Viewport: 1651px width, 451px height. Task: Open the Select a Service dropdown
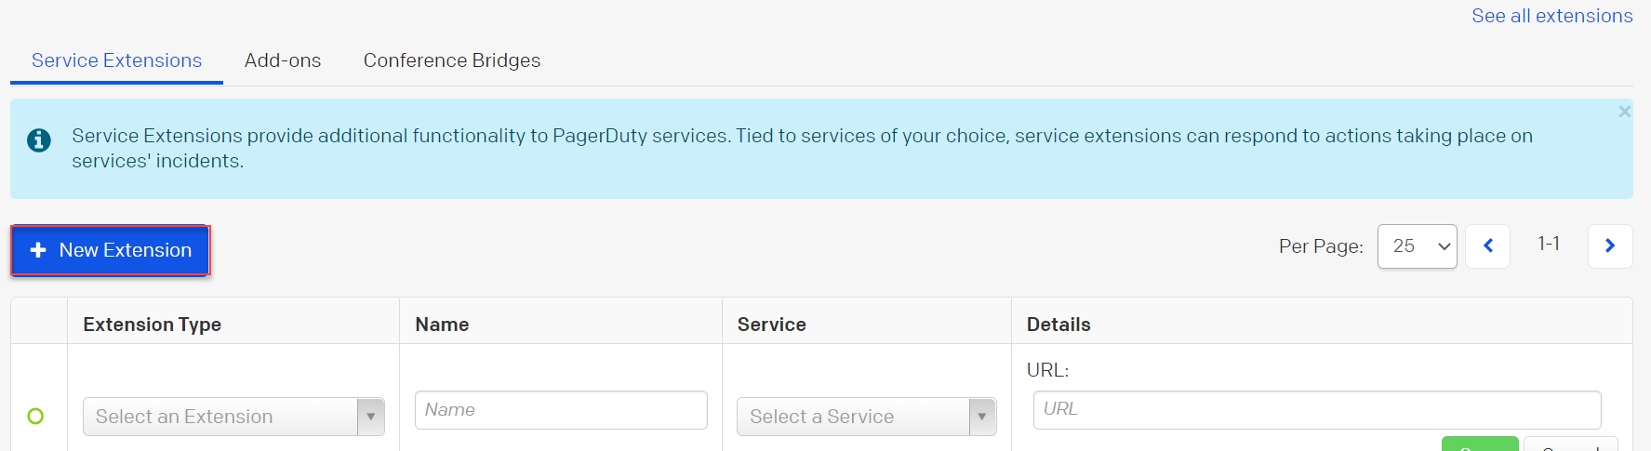[x=866, y=417]
